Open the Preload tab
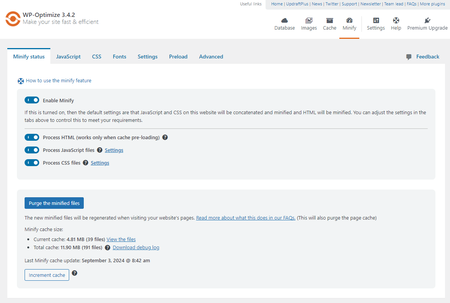 pyautogui.click(x=178, y=57)
